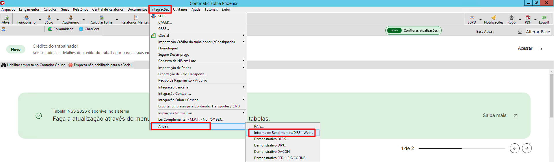Click the vertical scrollbar on the right

[551, 95]
